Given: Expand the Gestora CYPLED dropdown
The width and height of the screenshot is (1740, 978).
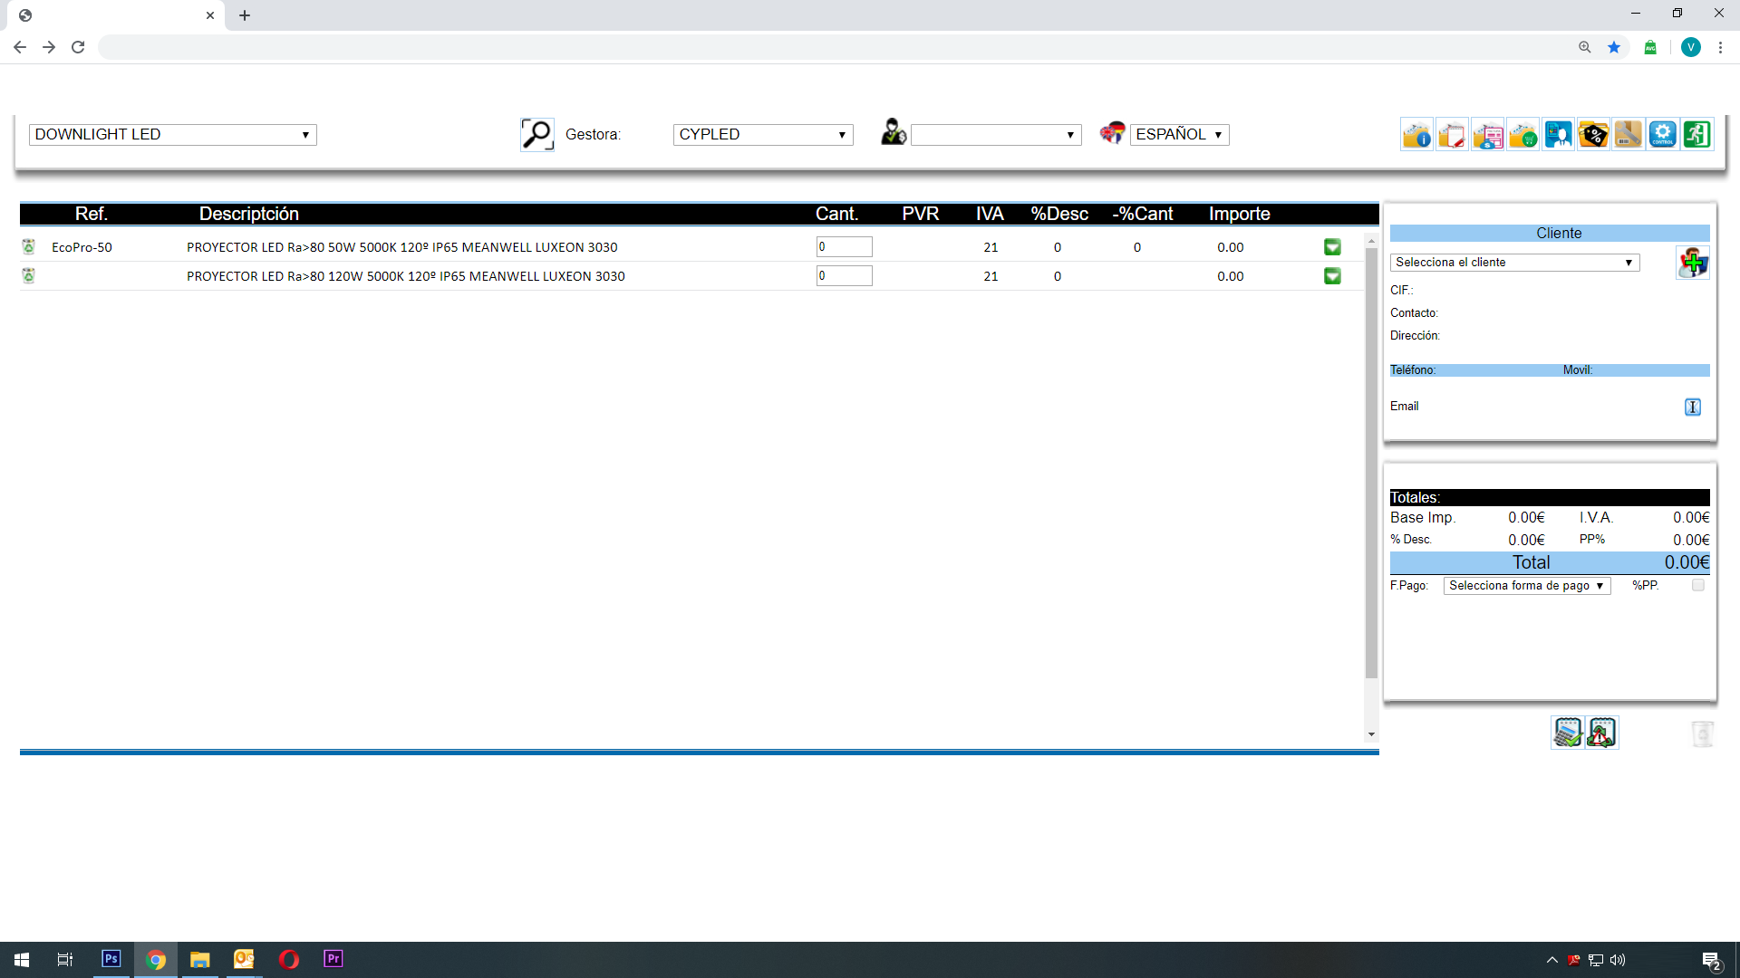Looking at the screenshot, I should 762,135.
